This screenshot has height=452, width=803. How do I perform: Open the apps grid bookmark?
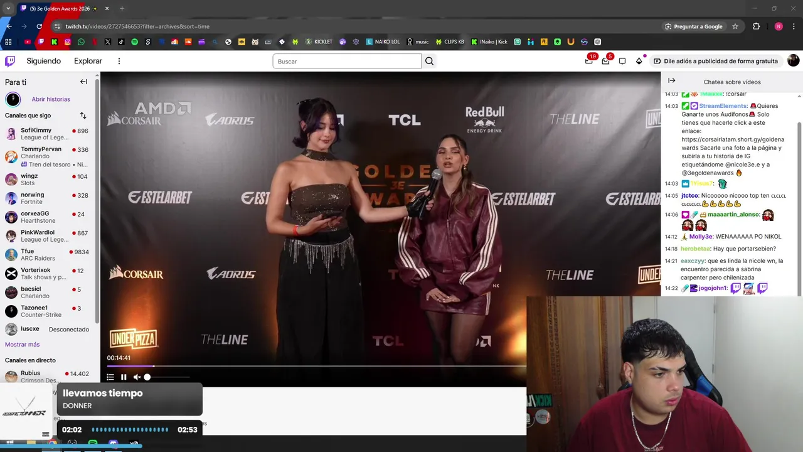(8, 42)
